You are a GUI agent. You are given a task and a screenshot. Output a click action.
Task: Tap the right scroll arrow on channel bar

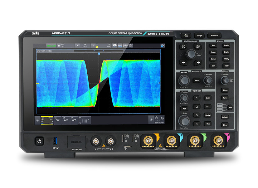pyautogui.click(x=152, y=120)
